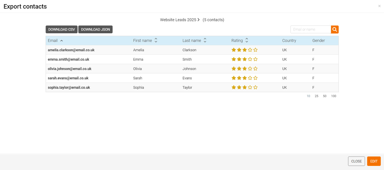The width and height of the screenshot is (384, 170).
Task: Focus the Email or name search field
Action: point(310,29)
